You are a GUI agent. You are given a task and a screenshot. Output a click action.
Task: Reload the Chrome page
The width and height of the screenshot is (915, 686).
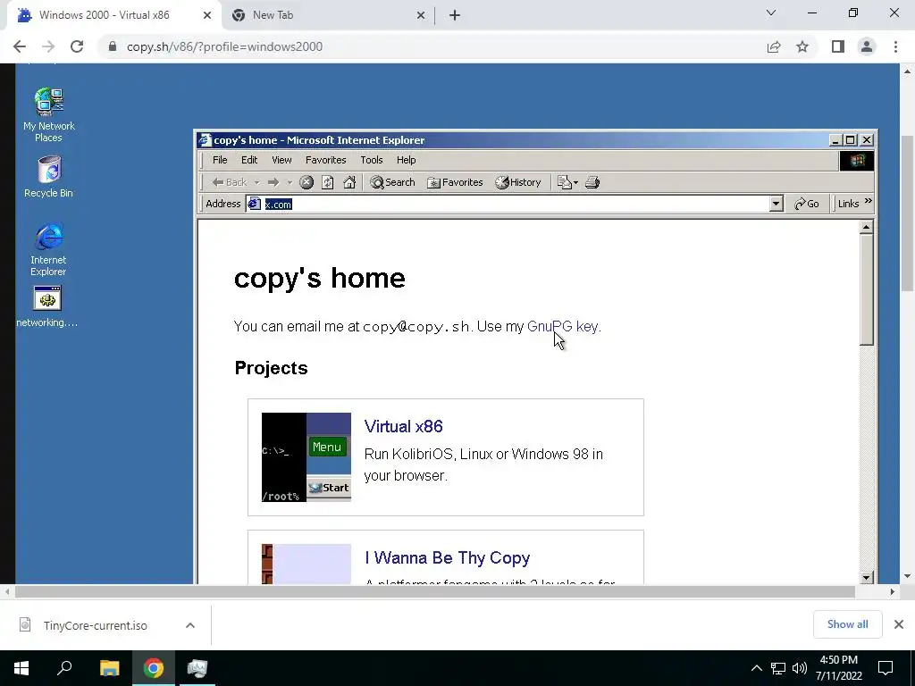[77, 46]
